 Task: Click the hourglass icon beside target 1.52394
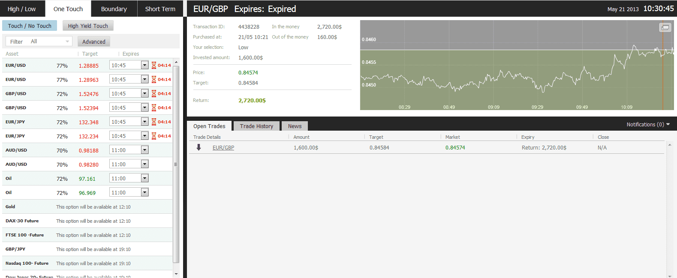pos(153,108)
